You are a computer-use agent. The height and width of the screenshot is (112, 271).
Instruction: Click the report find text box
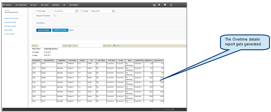90,45
